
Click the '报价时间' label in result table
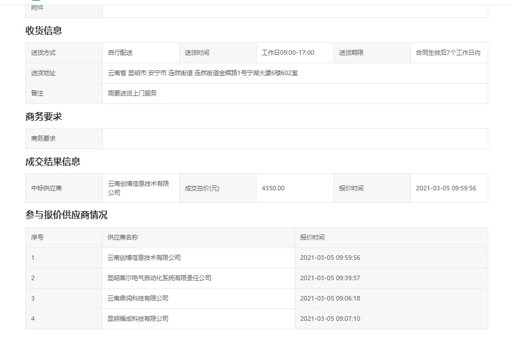point(372,188)
